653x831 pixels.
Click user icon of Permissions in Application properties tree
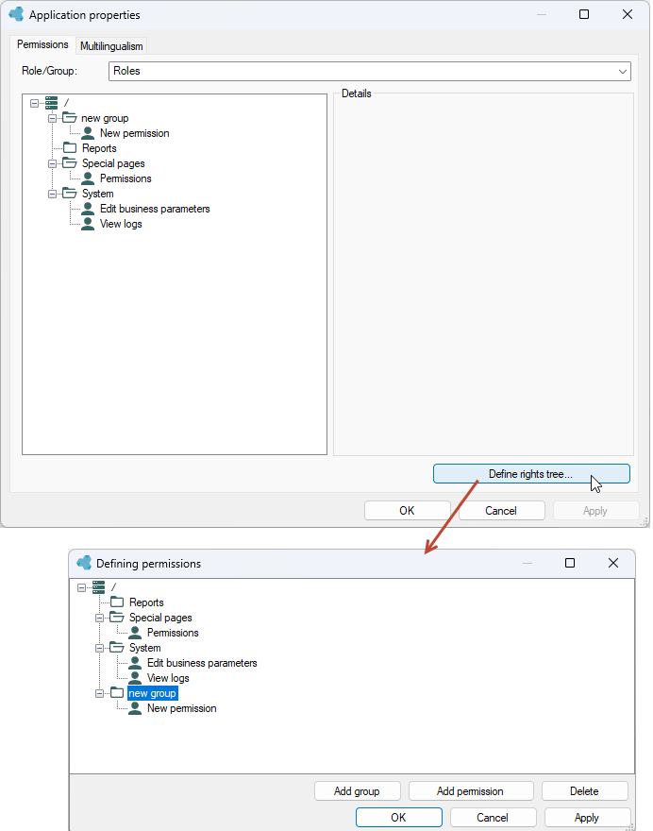click(88, 178)
